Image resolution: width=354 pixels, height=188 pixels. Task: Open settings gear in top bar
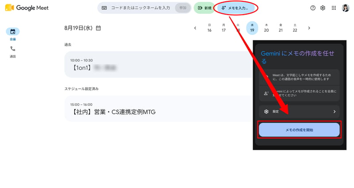[323, 8]
